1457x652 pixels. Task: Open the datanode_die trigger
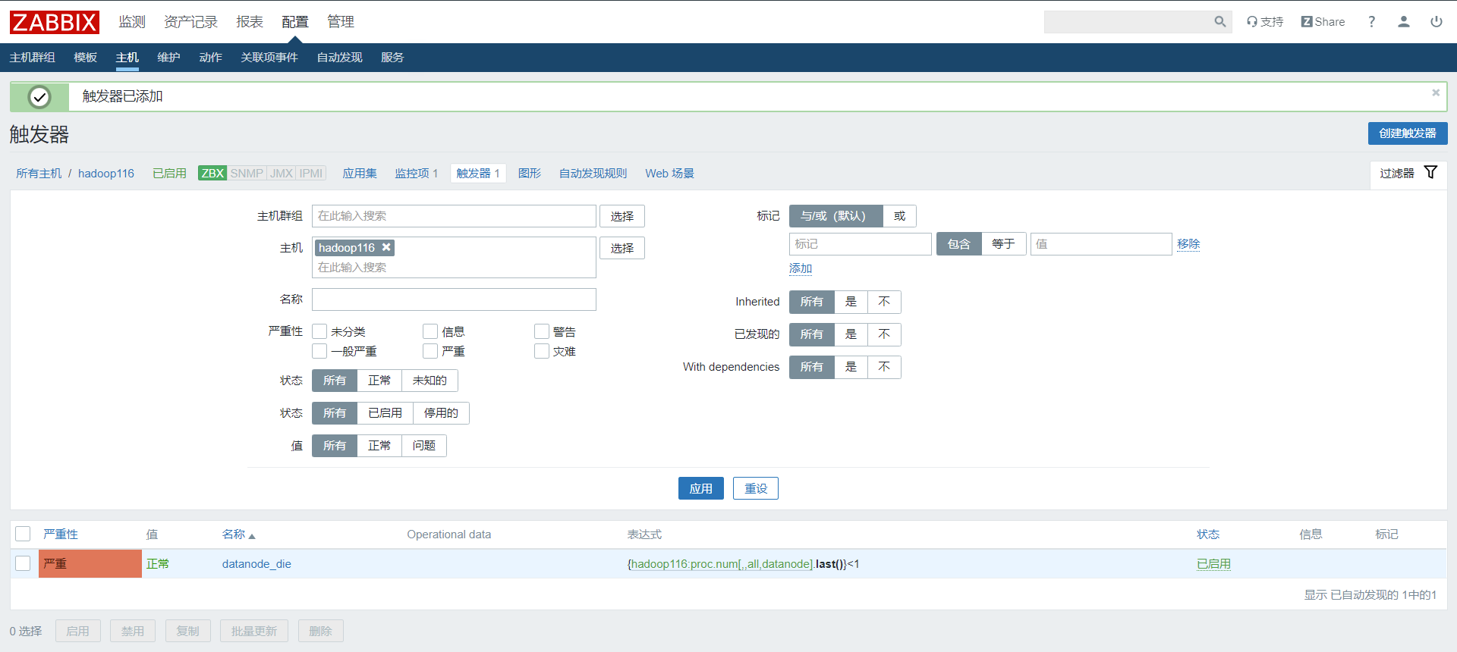[256, 564]
